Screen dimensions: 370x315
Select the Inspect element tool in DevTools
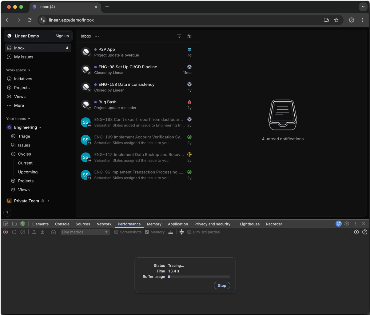click(x=5, y=224)
